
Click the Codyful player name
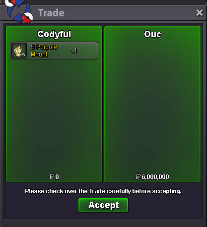coord(54,34)
